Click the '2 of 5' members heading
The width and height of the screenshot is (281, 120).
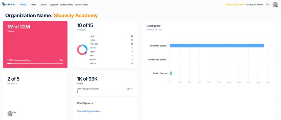[x=13, y=79]
